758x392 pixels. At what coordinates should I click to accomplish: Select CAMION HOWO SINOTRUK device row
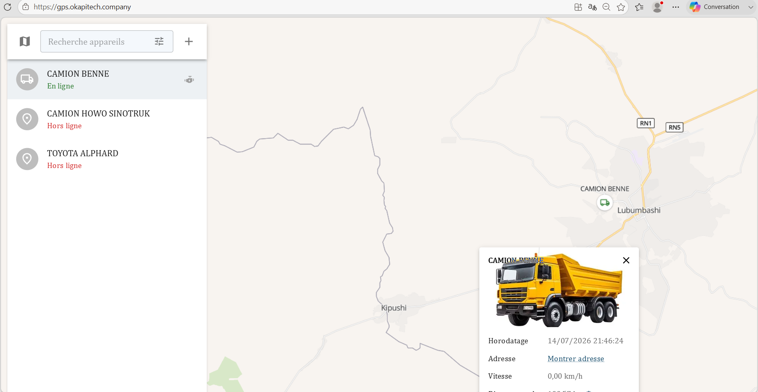click(x=107, y=119)
